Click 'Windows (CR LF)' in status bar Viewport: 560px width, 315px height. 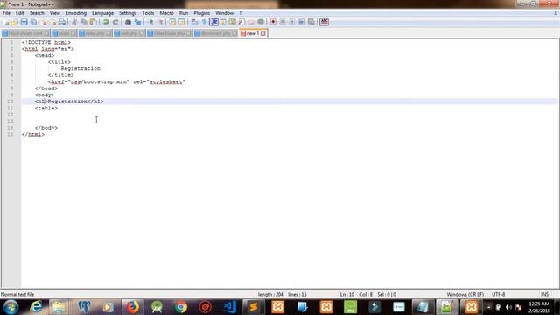tap(465, 295)
